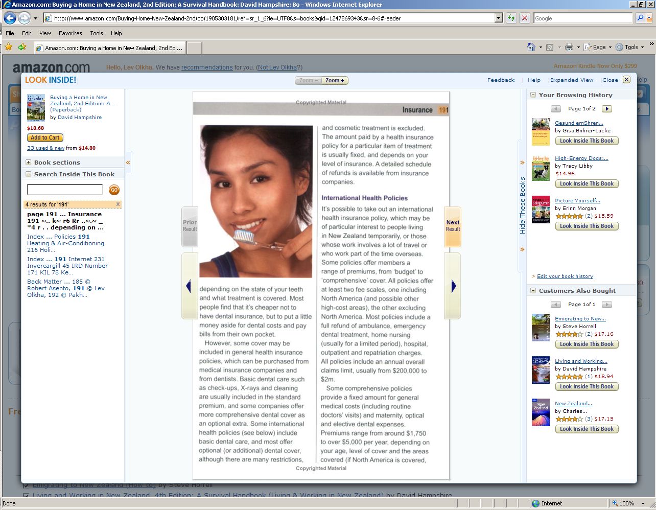656x510 pixels.
Task: Open 'Back Matter ... 185' search result
Action: tap(66, 288)
